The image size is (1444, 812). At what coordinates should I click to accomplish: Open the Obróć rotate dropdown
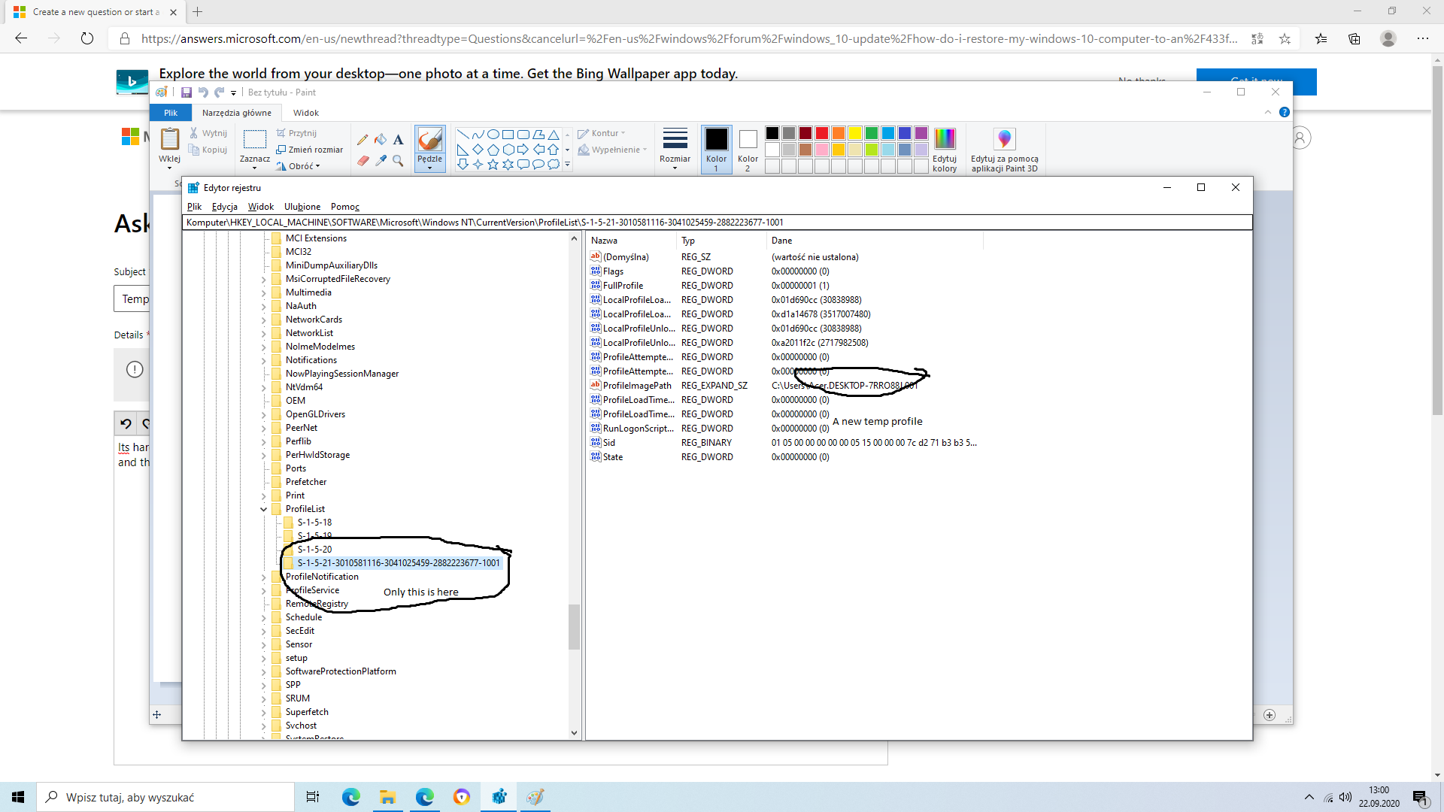tap(299, 166)
